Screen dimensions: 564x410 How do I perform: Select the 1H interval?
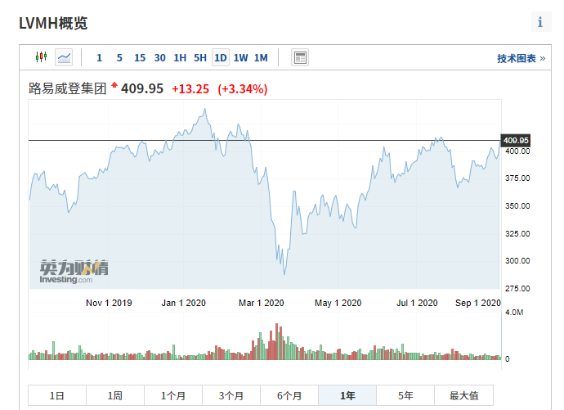[x=180, y=58]
